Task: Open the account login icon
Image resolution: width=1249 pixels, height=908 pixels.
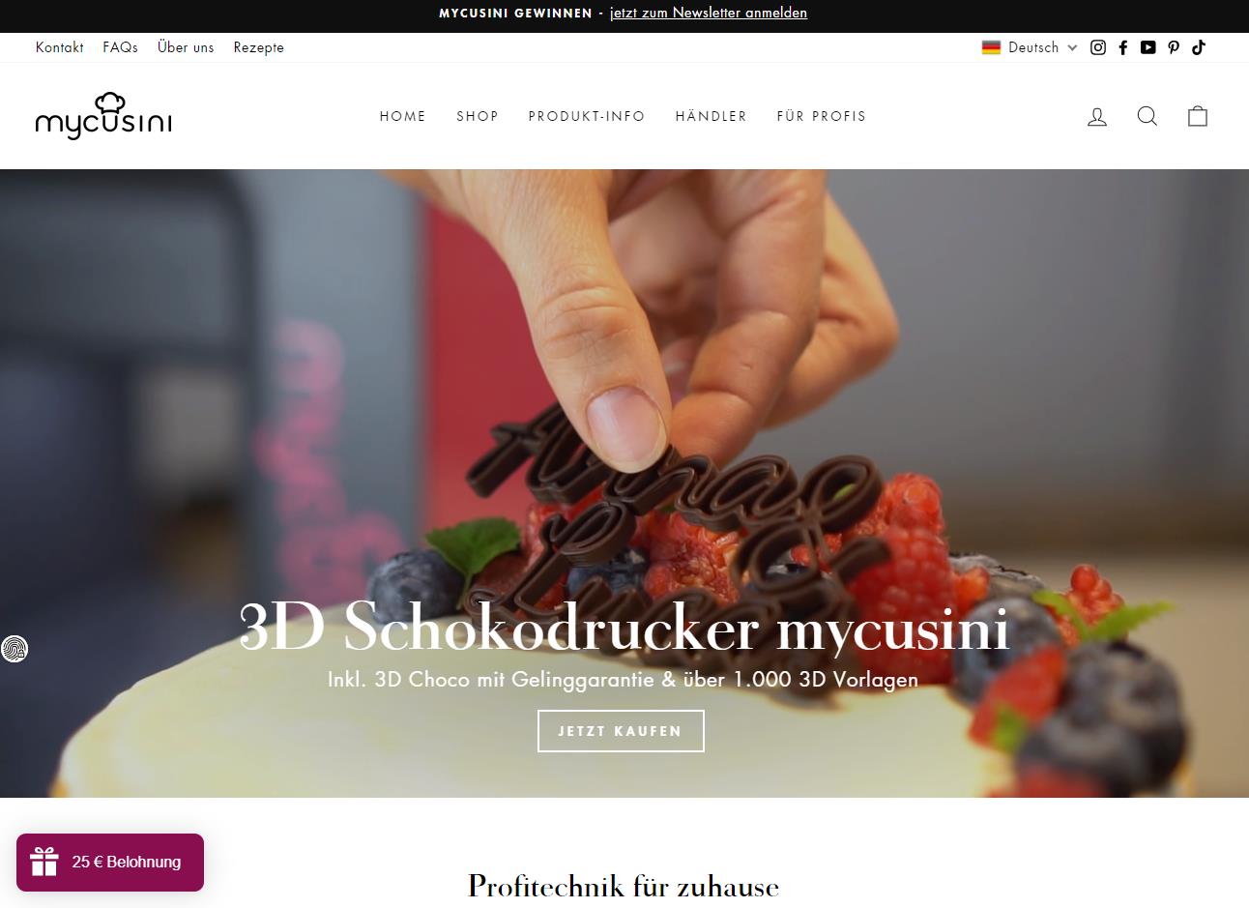Action: point(1097,116)
